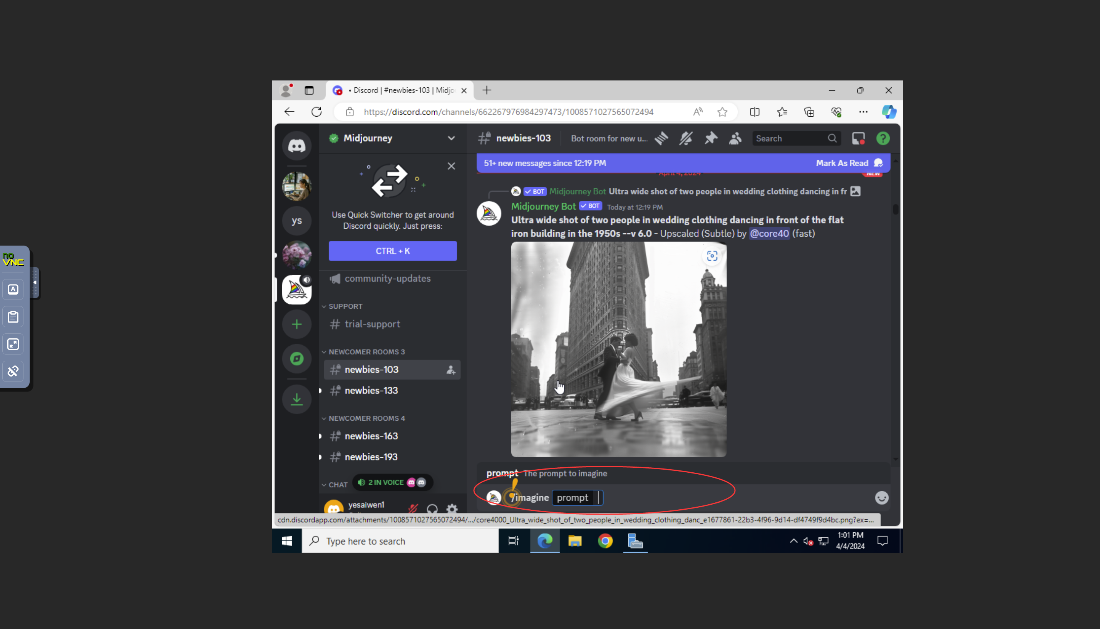Screen dimensions: 1100x629
Task: Click the CTRL+K Quick Switcher button
Action: coord(393,251)
